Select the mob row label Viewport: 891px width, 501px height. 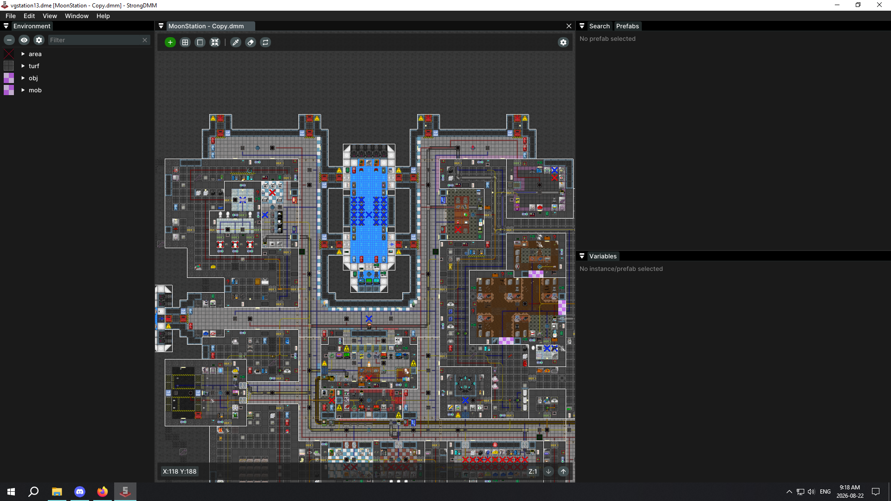pyautogui.click(x=35, y=90)
